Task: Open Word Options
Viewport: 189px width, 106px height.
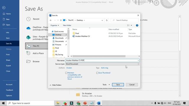Action: [x=9, y=95]
